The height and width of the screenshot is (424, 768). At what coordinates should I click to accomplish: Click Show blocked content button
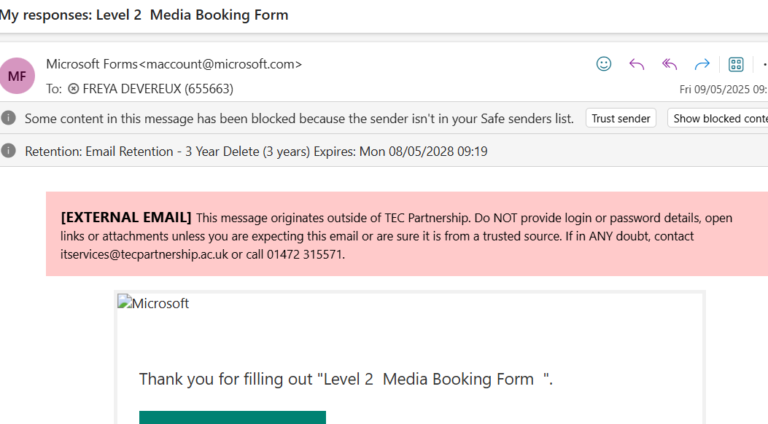point(718,118)
